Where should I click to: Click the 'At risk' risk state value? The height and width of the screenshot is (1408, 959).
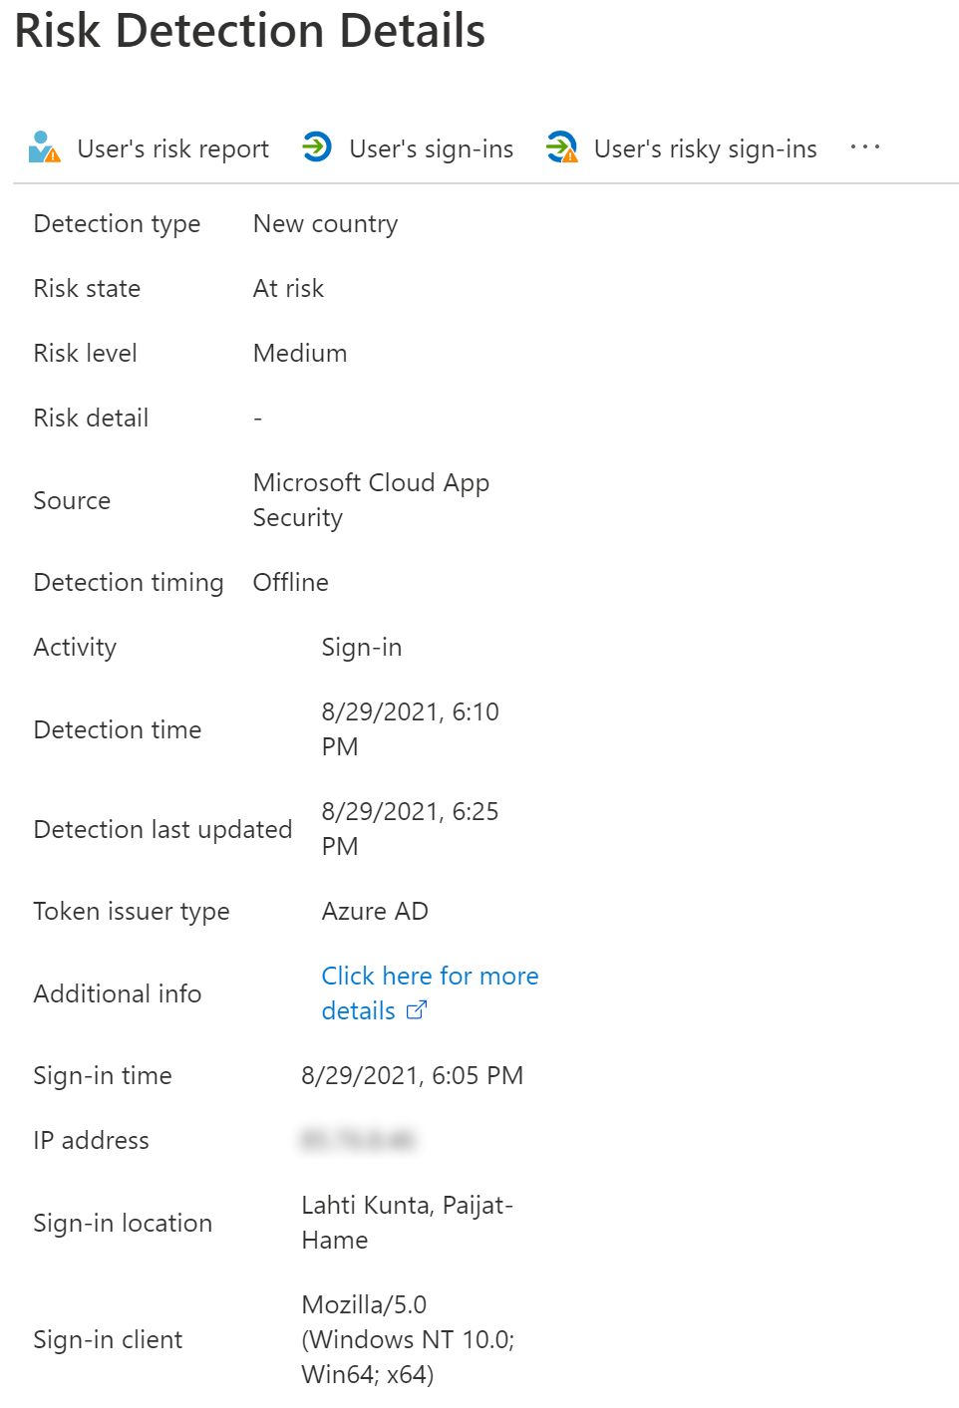tap(288, 289)
